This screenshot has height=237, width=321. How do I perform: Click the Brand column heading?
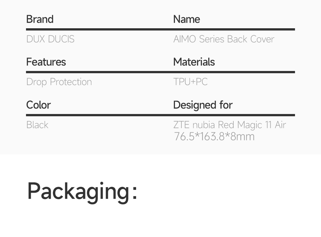point(40,19)
